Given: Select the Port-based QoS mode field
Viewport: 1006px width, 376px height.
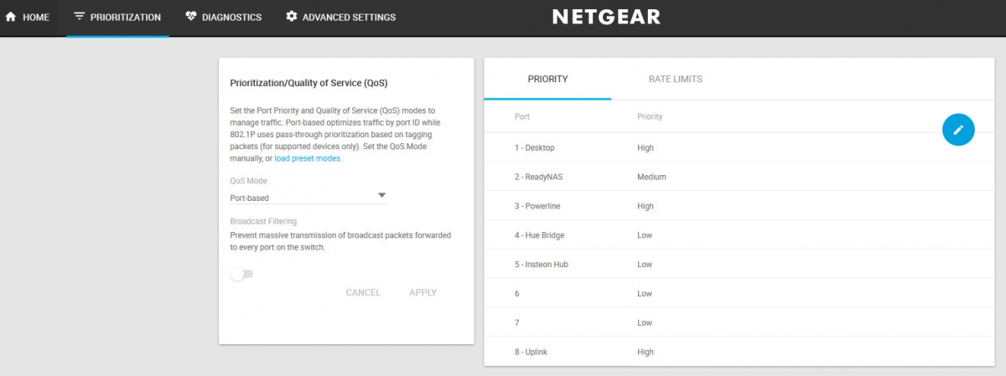Looking at the screenshot, I should (x=308, y=198).
